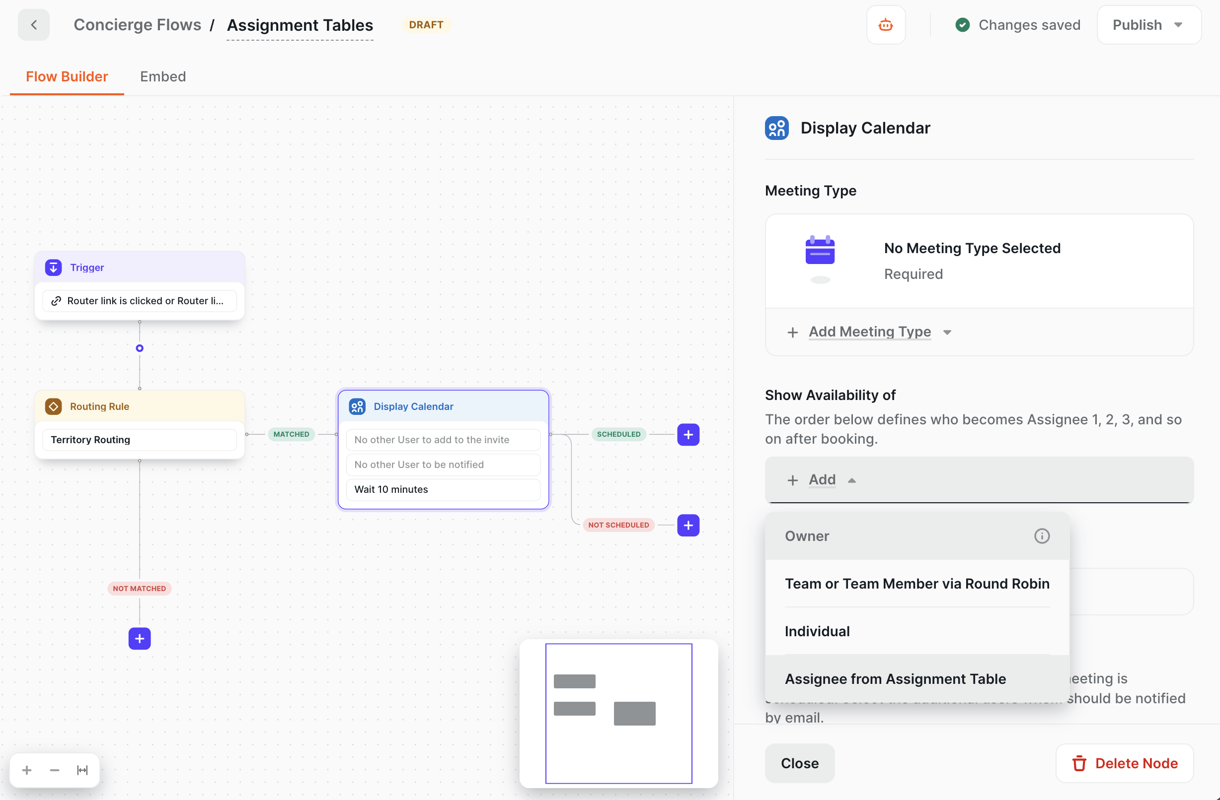Add a step after the SCHEDULED branch
1220x800 pixels.
(x=688, y=434)
